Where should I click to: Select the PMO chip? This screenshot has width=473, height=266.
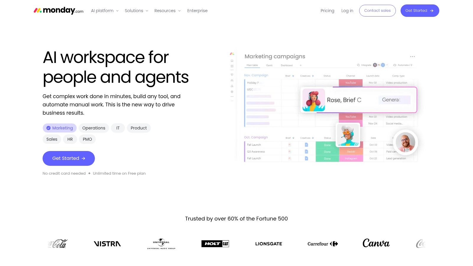pos(87,139)
